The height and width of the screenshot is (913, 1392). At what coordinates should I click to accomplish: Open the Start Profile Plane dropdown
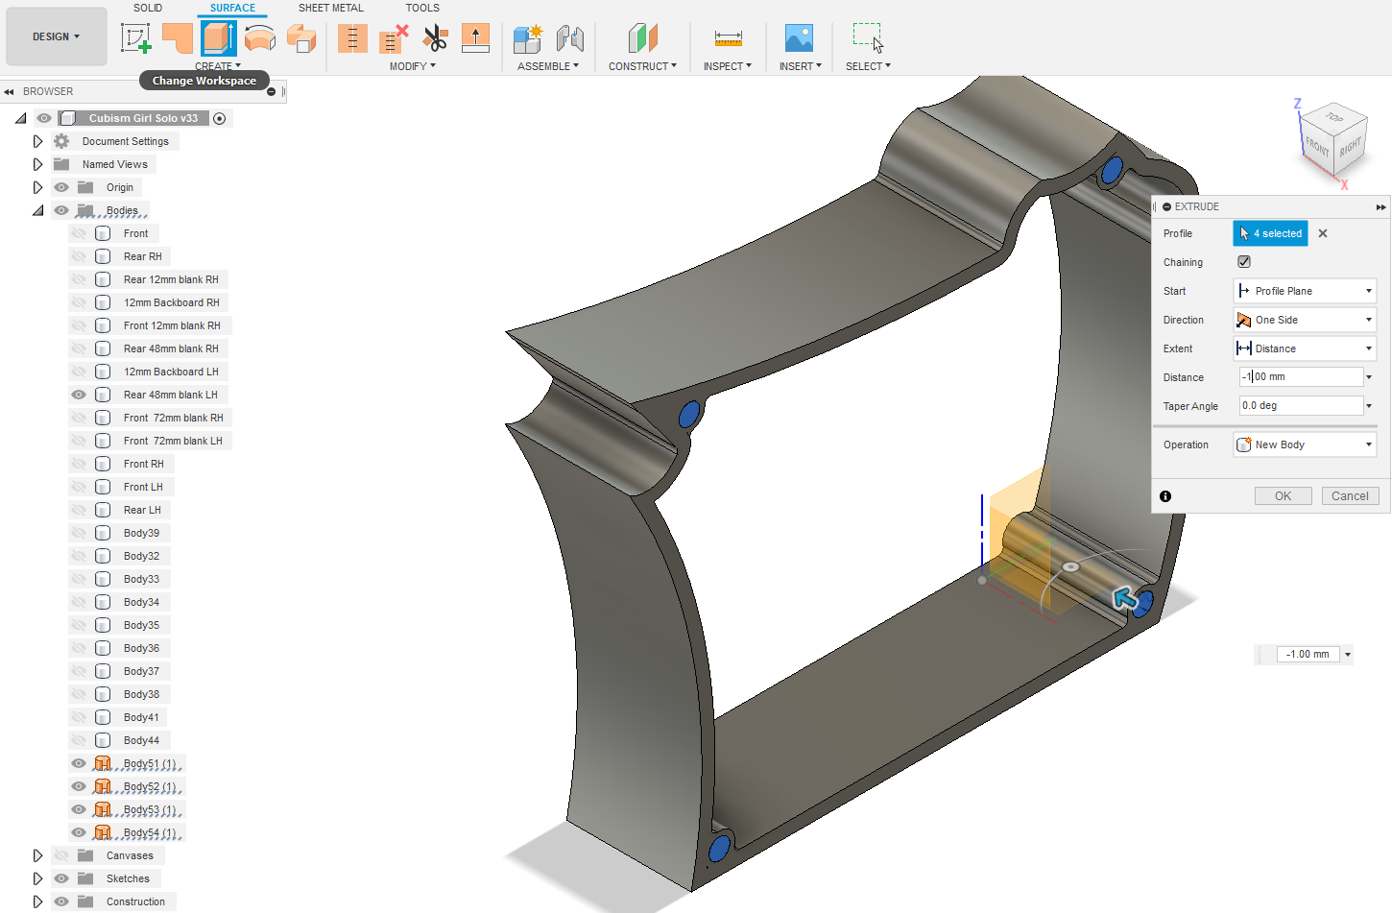point(1305,291)
